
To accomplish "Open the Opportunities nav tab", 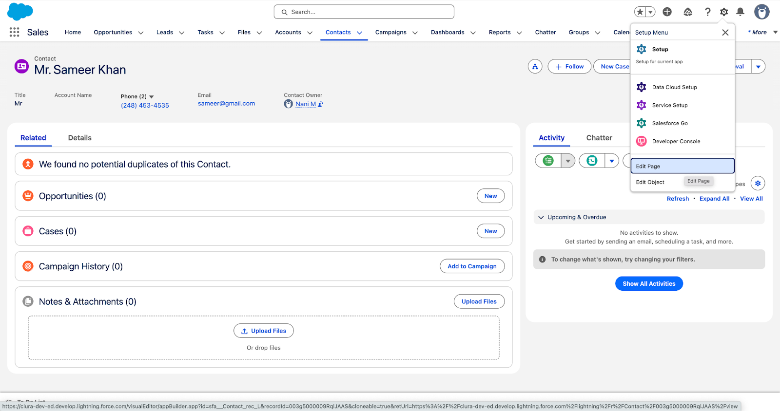I will (113, 32).
